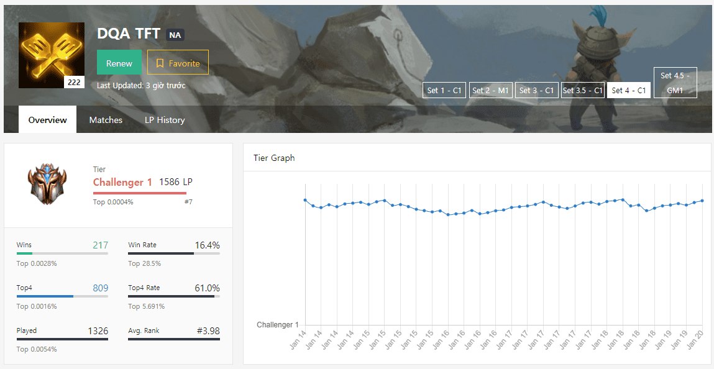Click the Challenger 1 axis label on graph
The width and height of the screenshot is (714, 369).
click(x=278, y=325)
